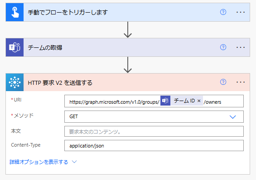Click dropdown chevron in the メソッド field
This screenshot has width=256, height=180.
(232, 117)
